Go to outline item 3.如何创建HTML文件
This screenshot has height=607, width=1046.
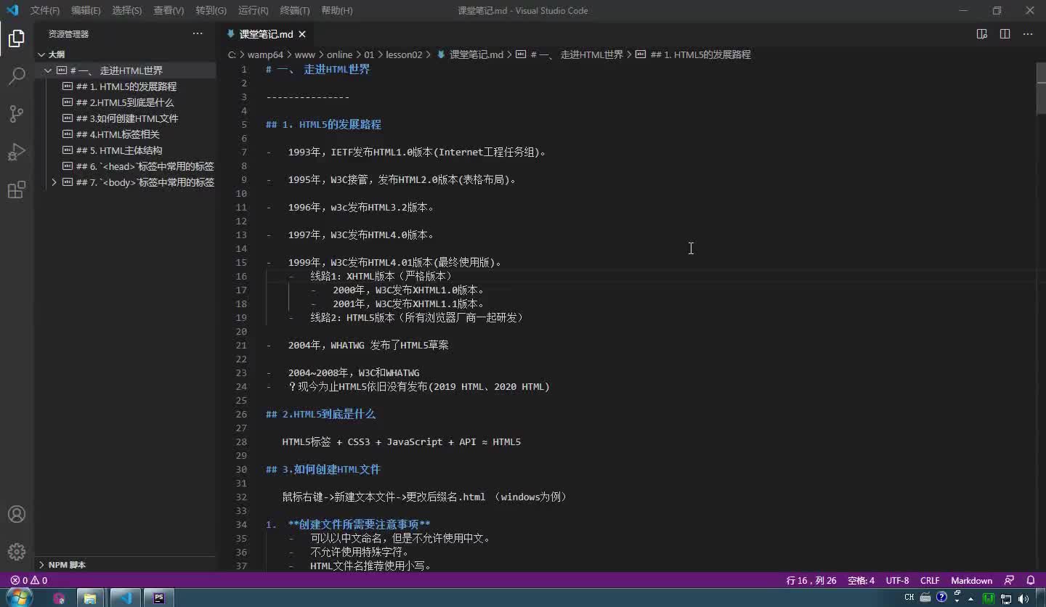[127, 118]
